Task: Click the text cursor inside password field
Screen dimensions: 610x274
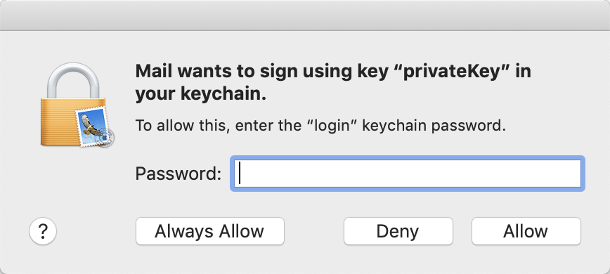Action: (240, 173)
